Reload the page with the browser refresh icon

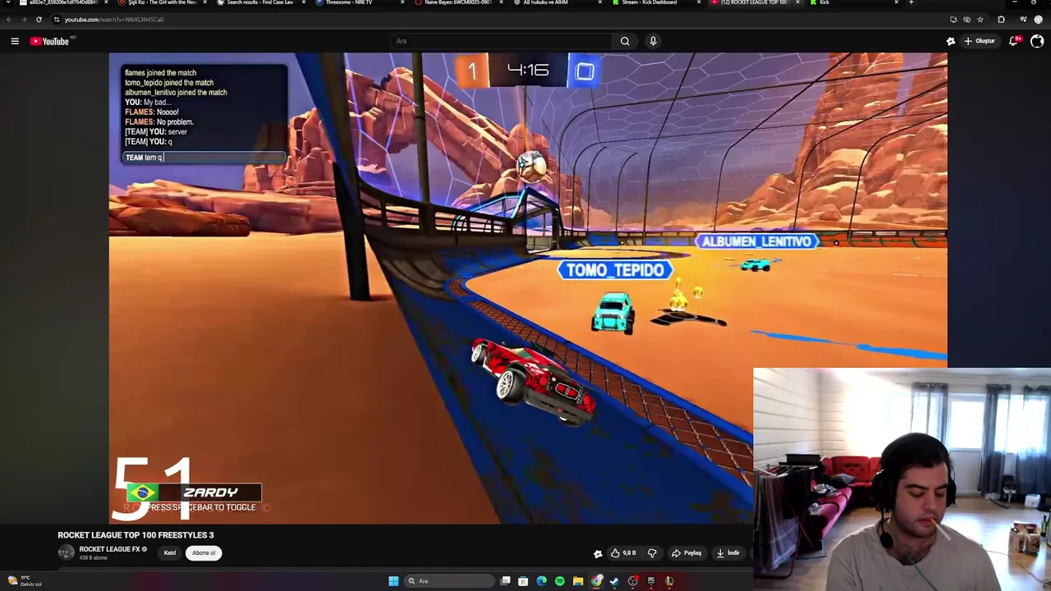coord(39,19)
